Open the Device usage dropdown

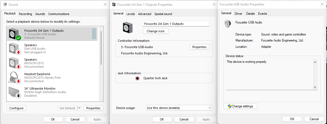[x=179, y=108]
